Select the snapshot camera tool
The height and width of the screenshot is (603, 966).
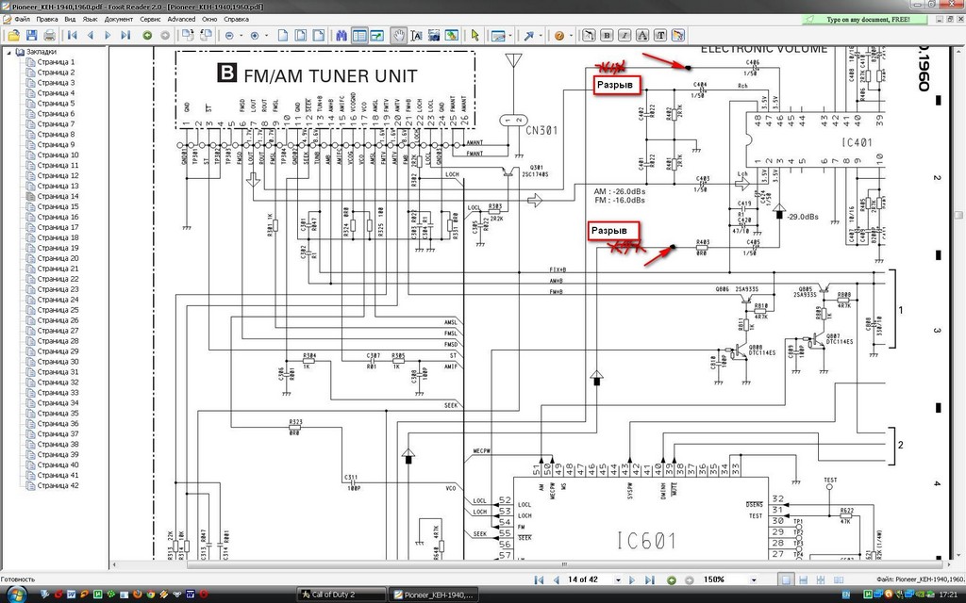(434, 36)
